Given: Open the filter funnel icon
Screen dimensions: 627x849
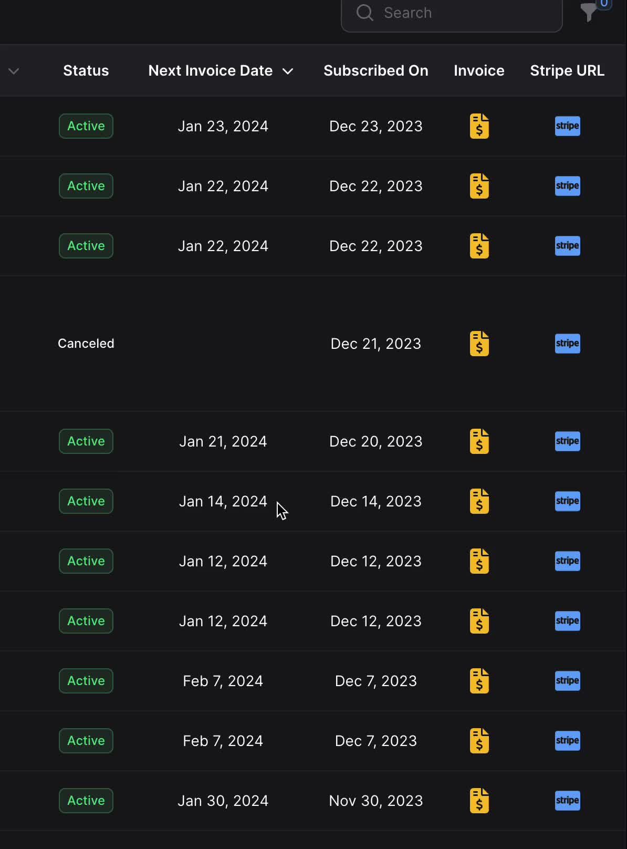Looking at the screenshot, I should 589,12.
